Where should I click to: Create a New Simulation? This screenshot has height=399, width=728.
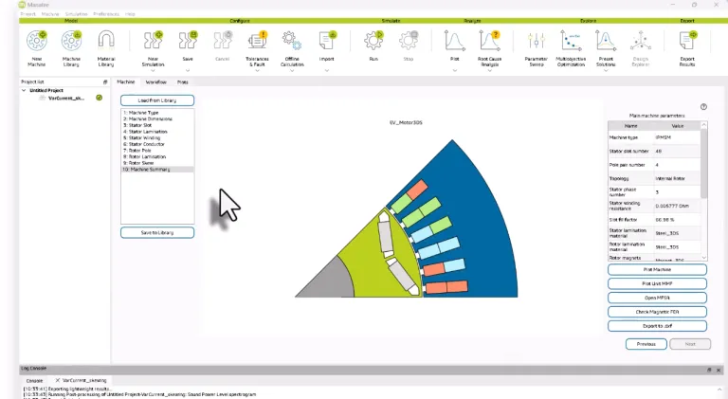tap(154, 41)
